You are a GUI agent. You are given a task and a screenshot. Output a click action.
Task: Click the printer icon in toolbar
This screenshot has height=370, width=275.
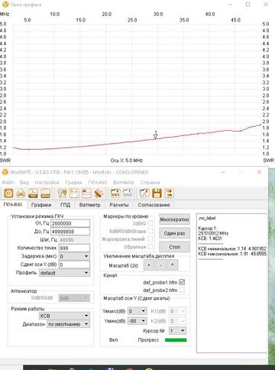tap(21, 193)
